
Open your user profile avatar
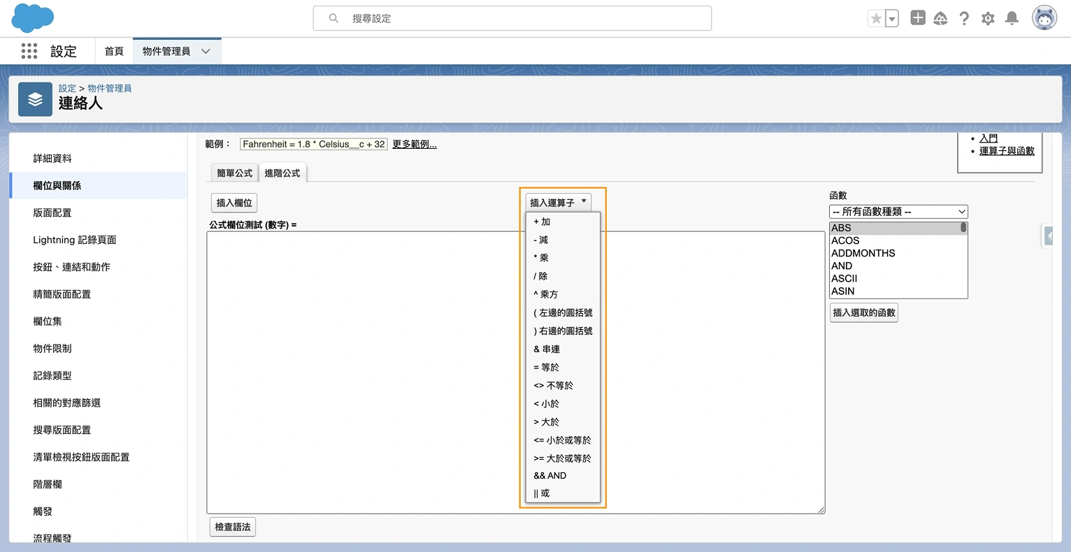point(1044,17)
